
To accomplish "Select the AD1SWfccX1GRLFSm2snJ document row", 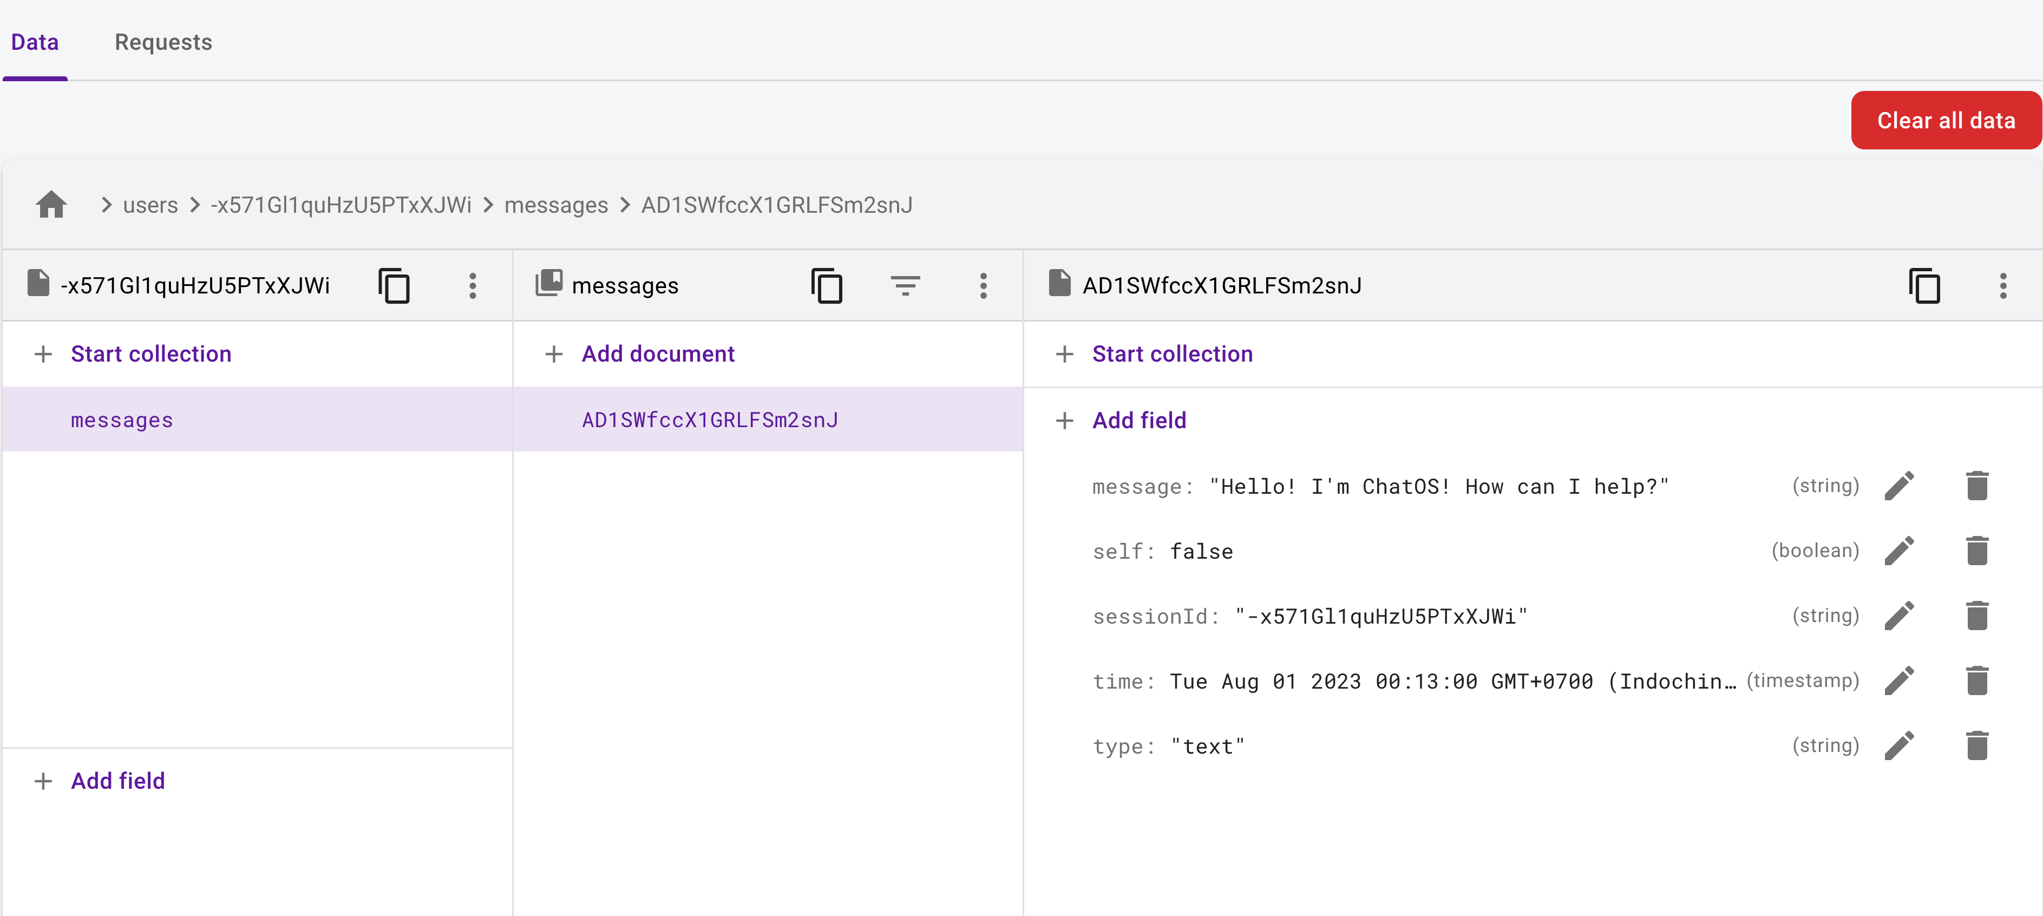I will pyautogui.click(x=768, y=420).
